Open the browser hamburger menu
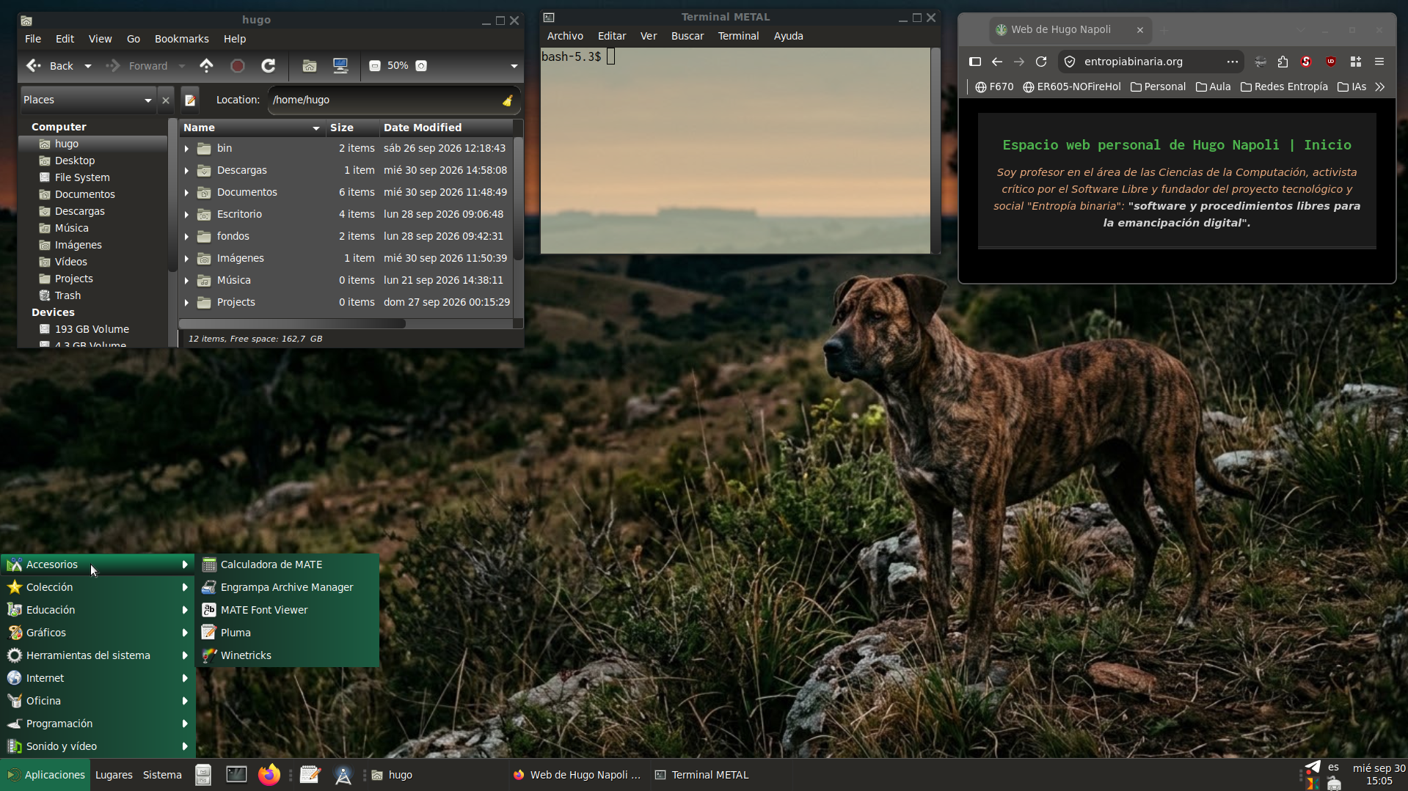 1379,62
